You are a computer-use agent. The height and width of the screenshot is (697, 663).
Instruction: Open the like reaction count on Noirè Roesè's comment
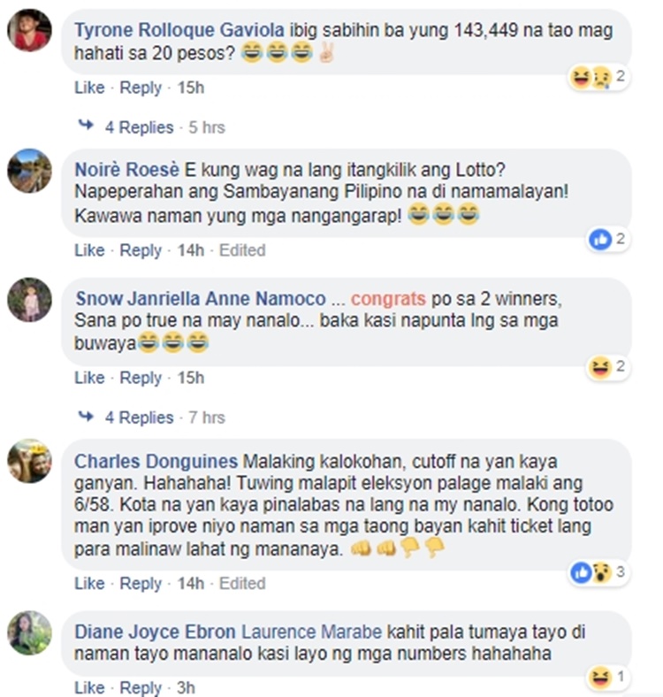(607, 240)
